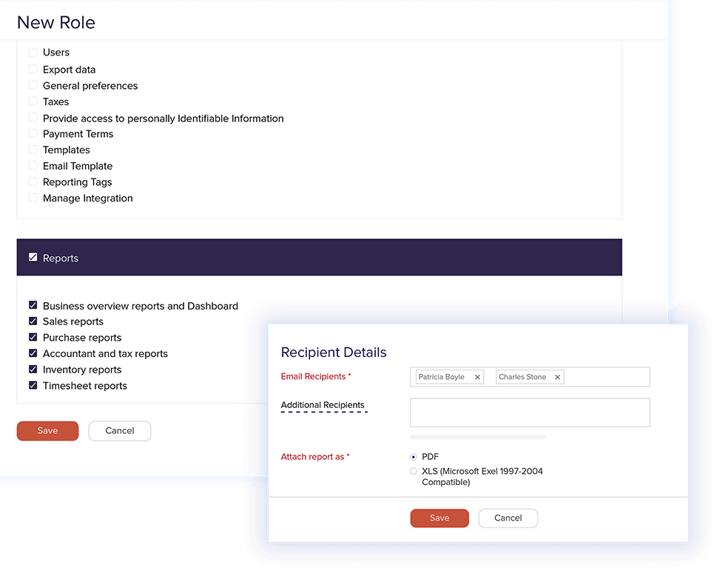Select the PDF attach format
The height and width of the screenshot is (571, 717).
(x=414, y=457)
